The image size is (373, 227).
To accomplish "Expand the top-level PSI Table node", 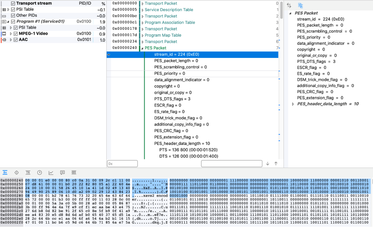I will 8,10.
